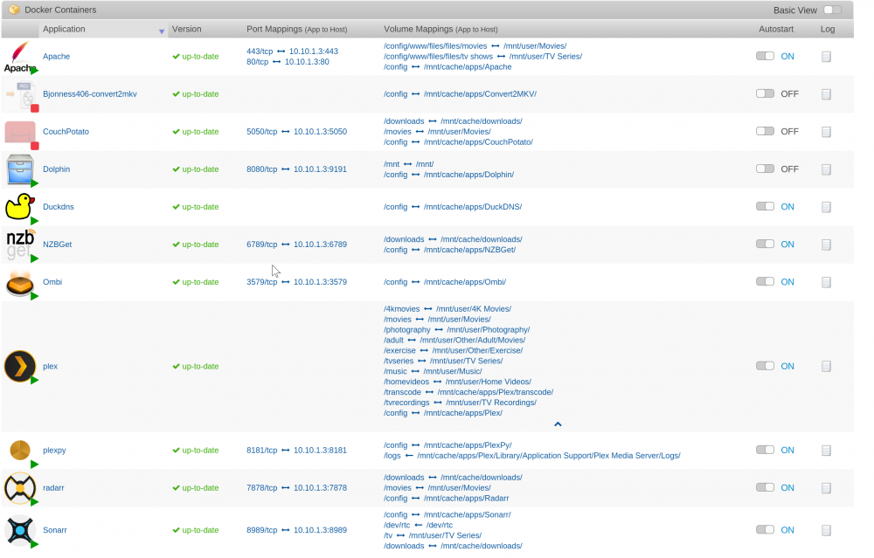This screenshot has height=558, width=874.
Task: Open the Sonarr name link
Action: point(54,530)
